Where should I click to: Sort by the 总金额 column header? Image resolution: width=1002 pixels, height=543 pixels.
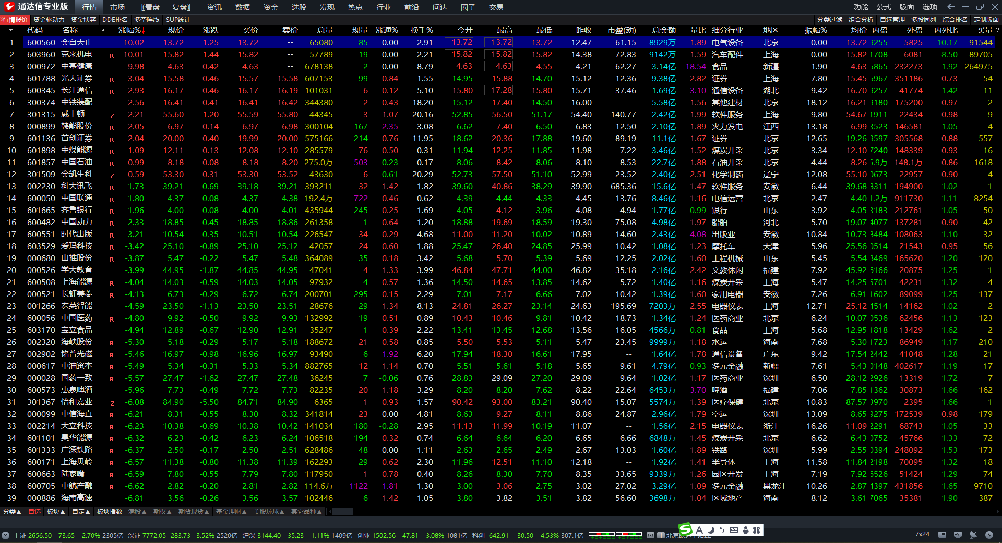pos(664,30)
